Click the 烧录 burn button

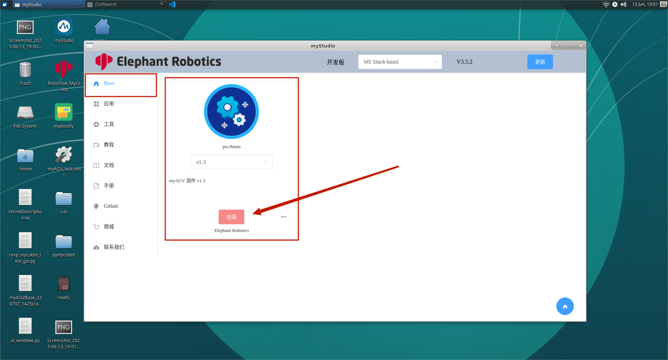pyautogui.click(x=231, y=217)
